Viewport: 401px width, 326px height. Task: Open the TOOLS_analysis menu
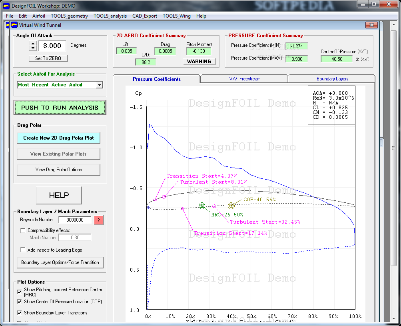[x=110, y=16]
